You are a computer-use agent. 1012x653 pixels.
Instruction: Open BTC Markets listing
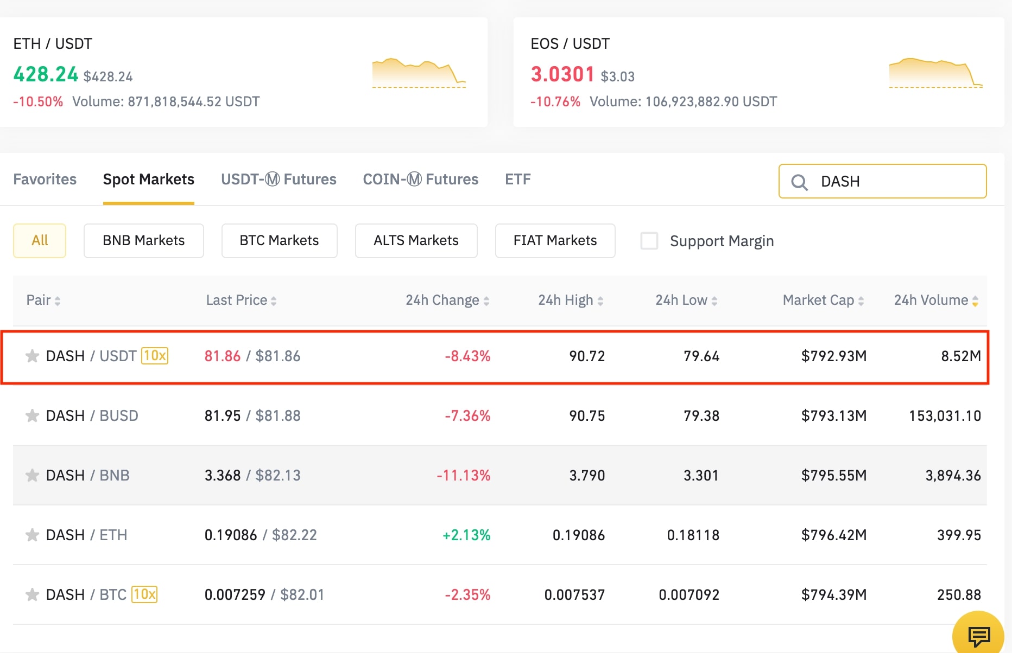pyautogui.click(x=279, y=241)
